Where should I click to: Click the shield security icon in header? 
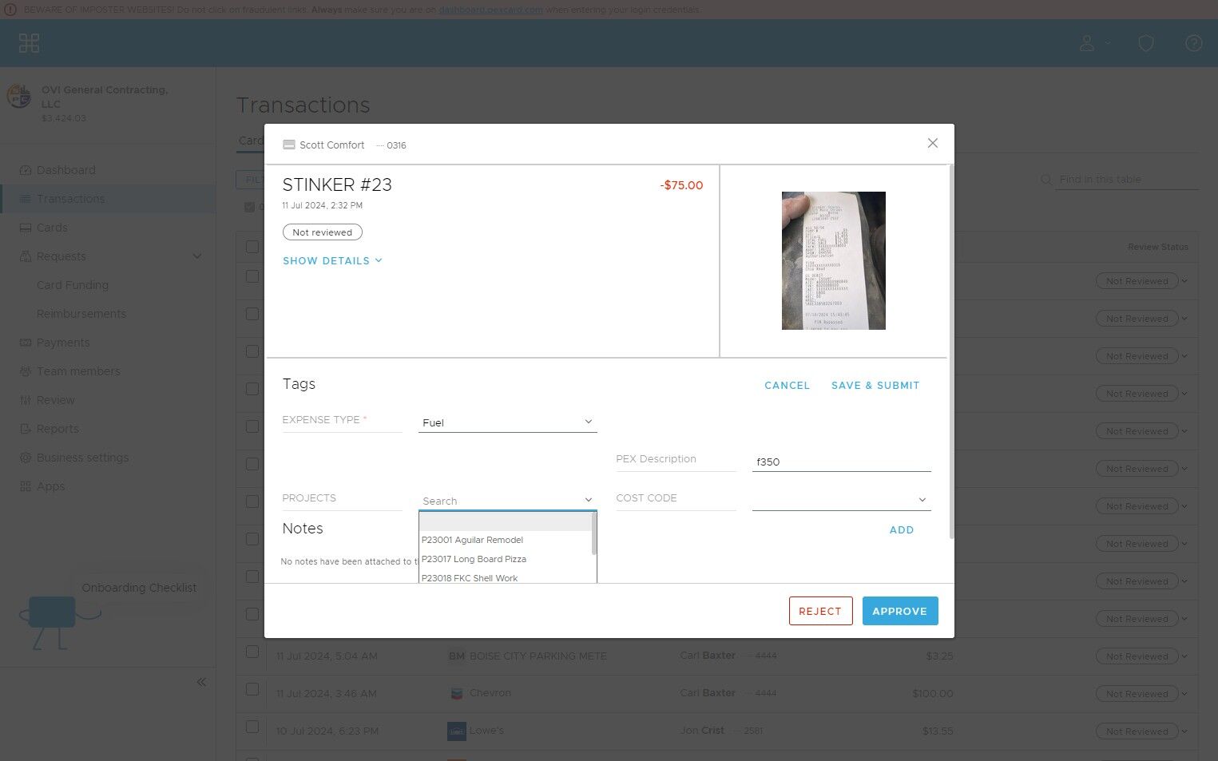click(1145, 43)
